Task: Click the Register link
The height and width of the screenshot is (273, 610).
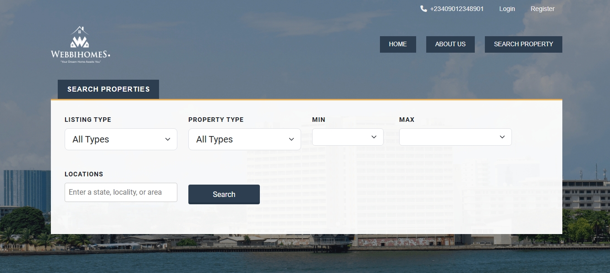Action: pos(542,9)
